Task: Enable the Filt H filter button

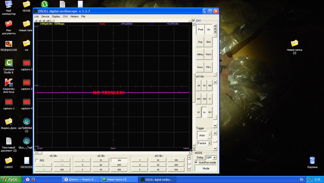Action: click(x=209, y=54)
